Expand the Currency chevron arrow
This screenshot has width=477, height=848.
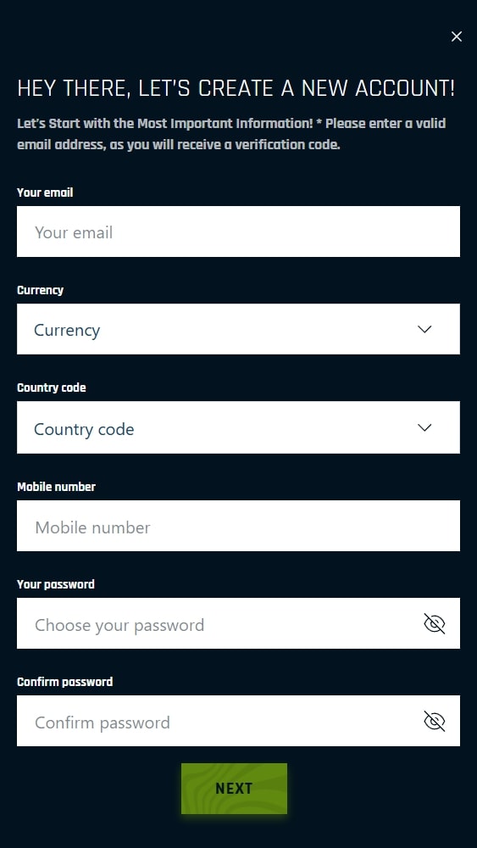425,329
